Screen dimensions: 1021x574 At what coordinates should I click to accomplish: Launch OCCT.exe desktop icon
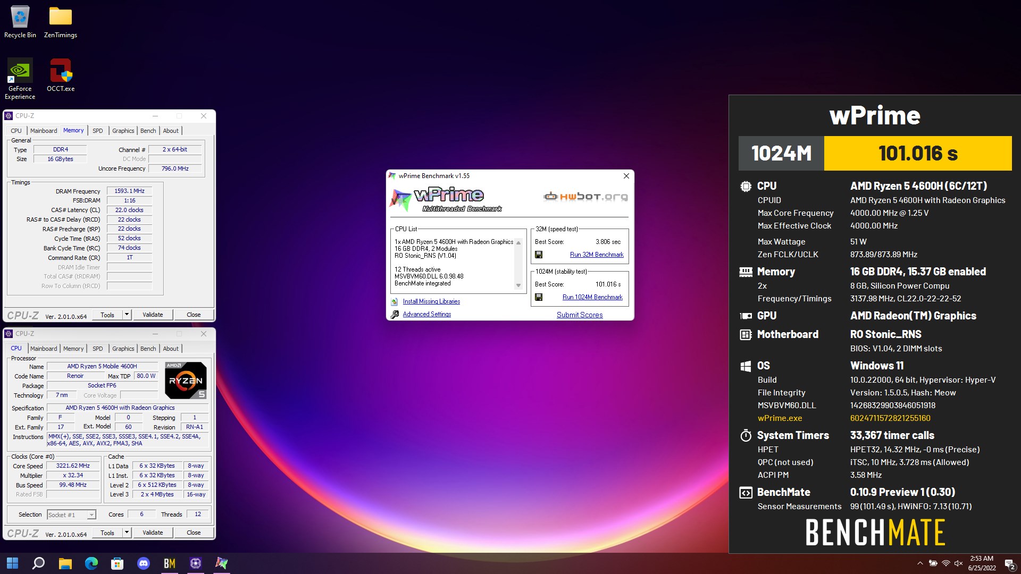tap(61, 75)
